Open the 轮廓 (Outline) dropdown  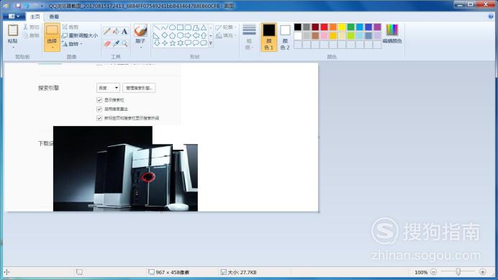[226, 27]
